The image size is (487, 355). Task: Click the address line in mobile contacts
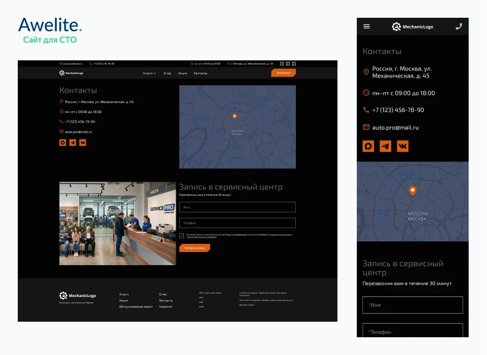[x=402, y=72]
